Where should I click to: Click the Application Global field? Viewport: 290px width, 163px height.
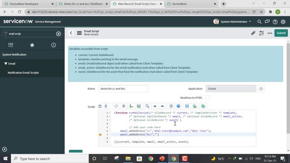click(231, 89)
